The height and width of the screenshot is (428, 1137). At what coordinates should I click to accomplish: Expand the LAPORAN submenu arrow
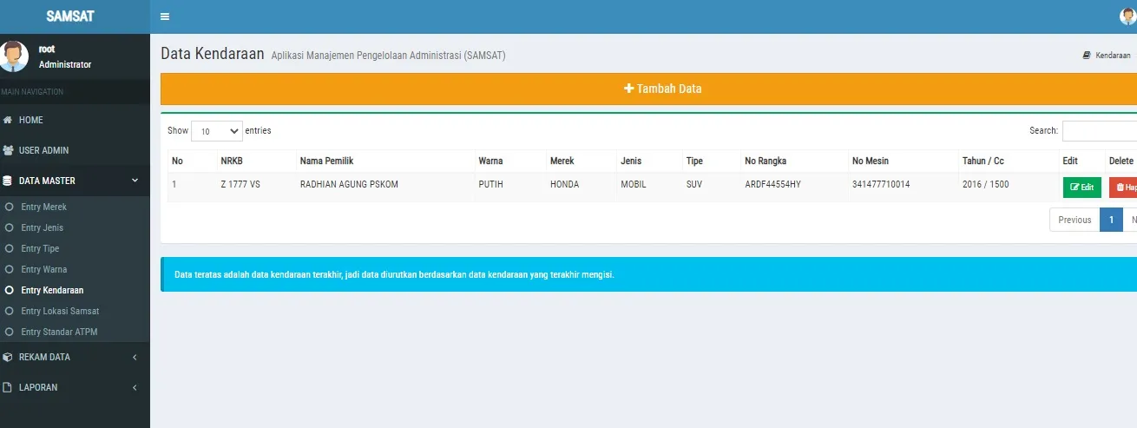pos(135,387)
